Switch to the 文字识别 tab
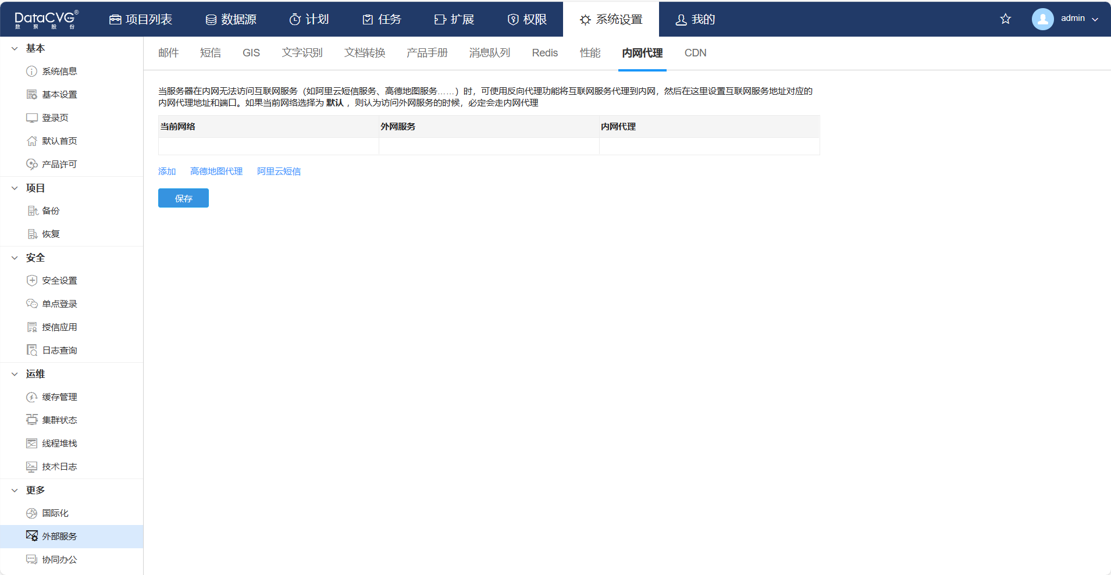Viewport: 1111px width, 575px height. point(302,53)
